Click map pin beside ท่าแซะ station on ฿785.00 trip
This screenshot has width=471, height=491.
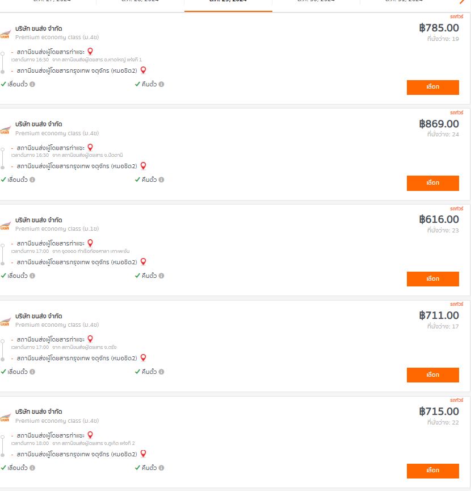click(90, 52)
